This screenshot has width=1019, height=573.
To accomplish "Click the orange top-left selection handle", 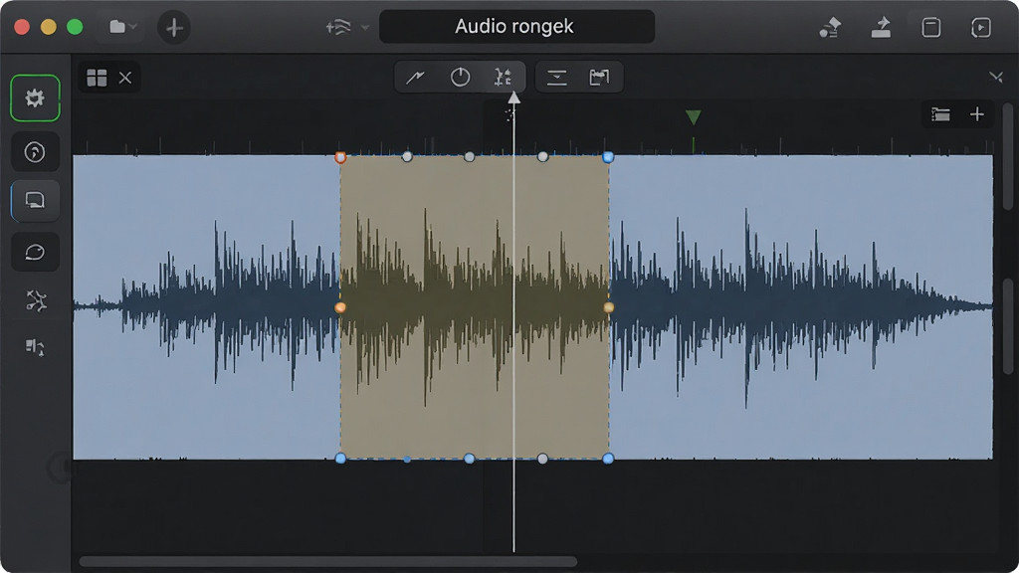I will [x=340, y=157].
